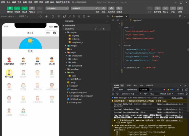
Task: Toggle the 模拟器 simulator panel button
Action: click(10, 8)
